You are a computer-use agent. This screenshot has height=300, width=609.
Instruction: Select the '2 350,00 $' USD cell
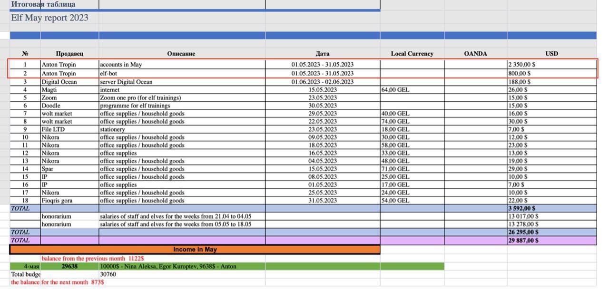(521, 64)
